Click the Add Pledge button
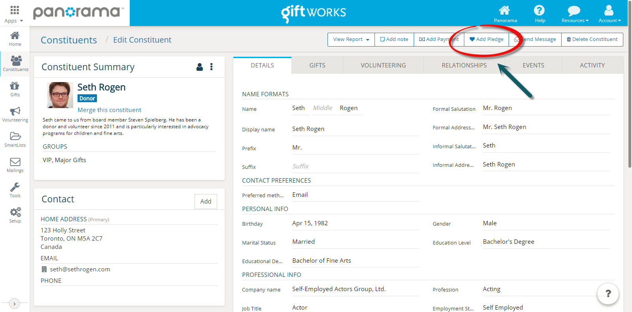The width and height of the screenshot is (632, 312). pyautogui.click(x=486, y=39)
